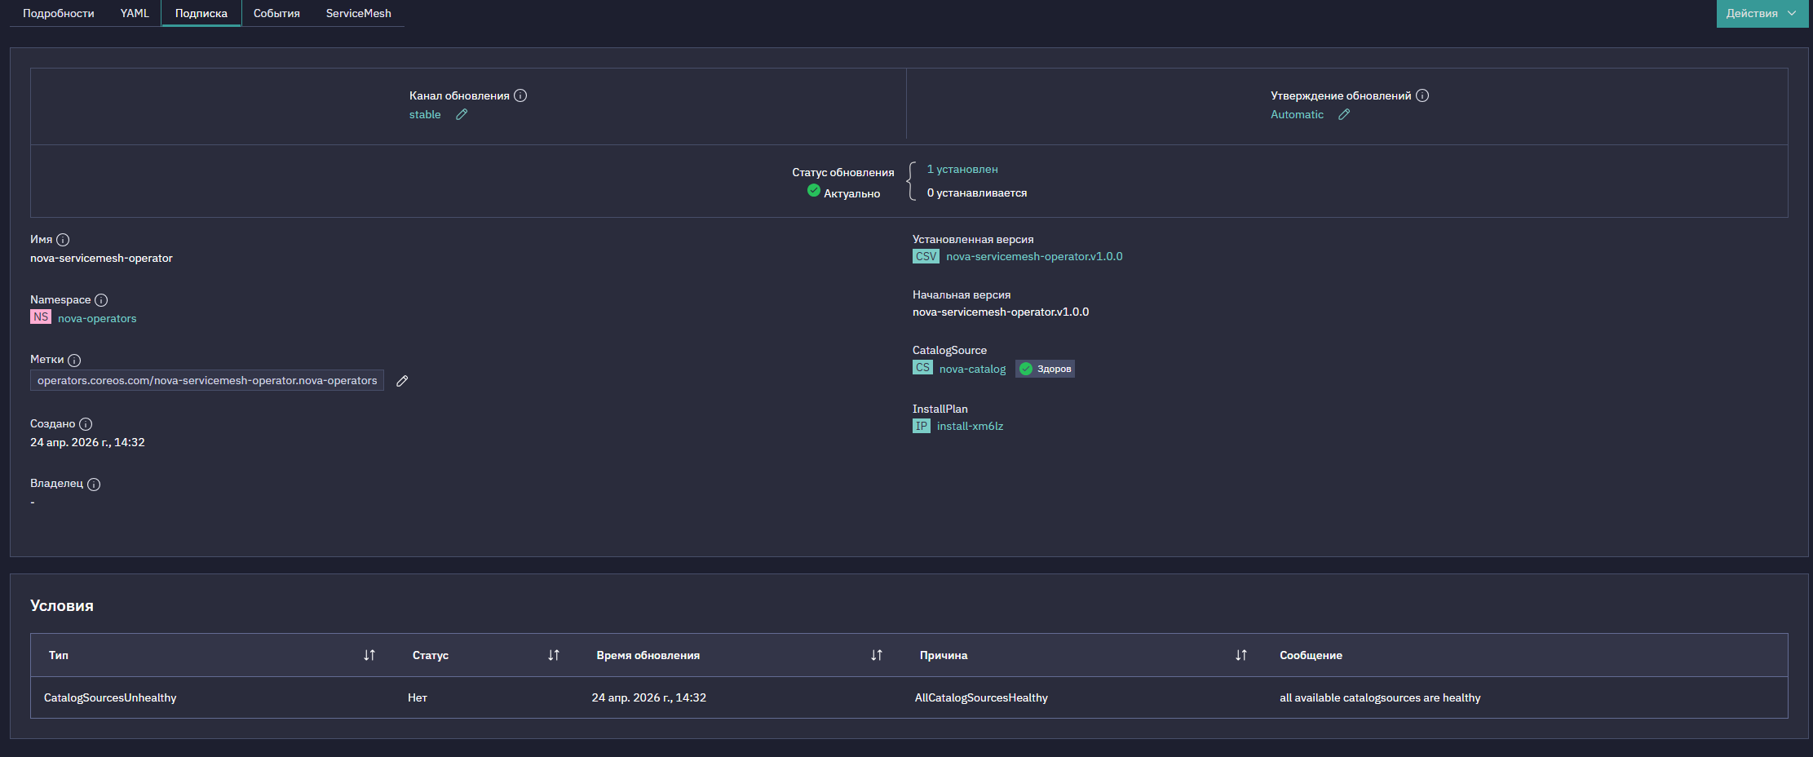Click the Automatic approval link

pos(1297,114)
